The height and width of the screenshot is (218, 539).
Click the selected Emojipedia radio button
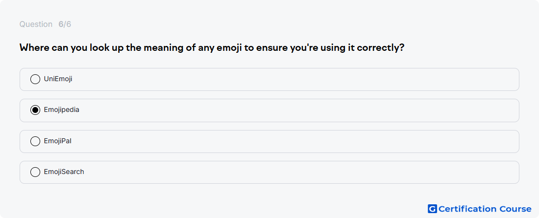[x=35, y=110]
